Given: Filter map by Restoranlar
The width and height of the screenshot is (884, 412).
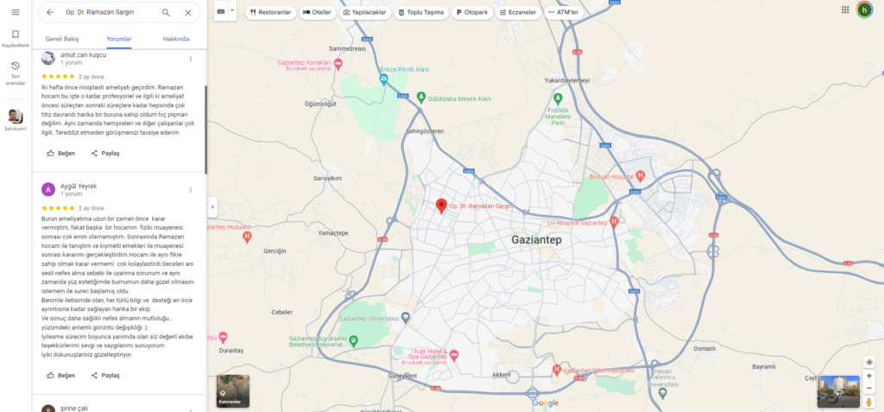Looking at the screenshot, I should click(270, 12).
